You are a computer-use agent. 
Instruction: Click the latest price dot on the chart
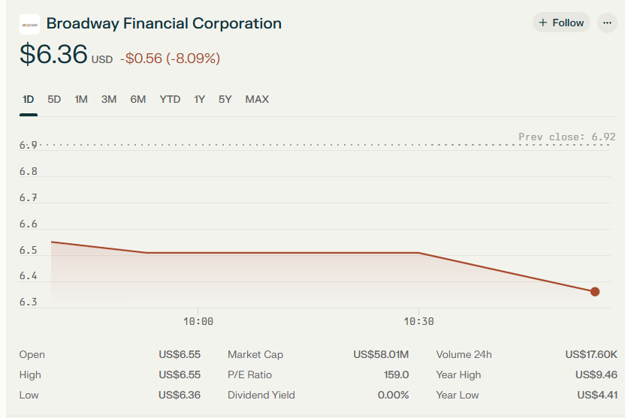[595, 292]
